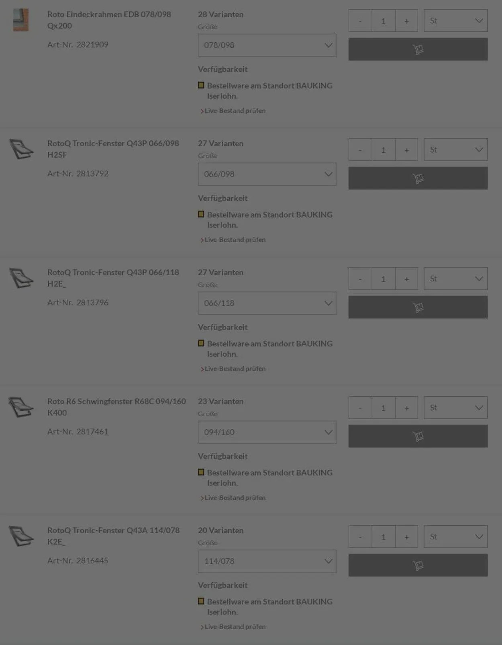Add Roto R6 Schwingfenster to cart

tap(418, 436)
